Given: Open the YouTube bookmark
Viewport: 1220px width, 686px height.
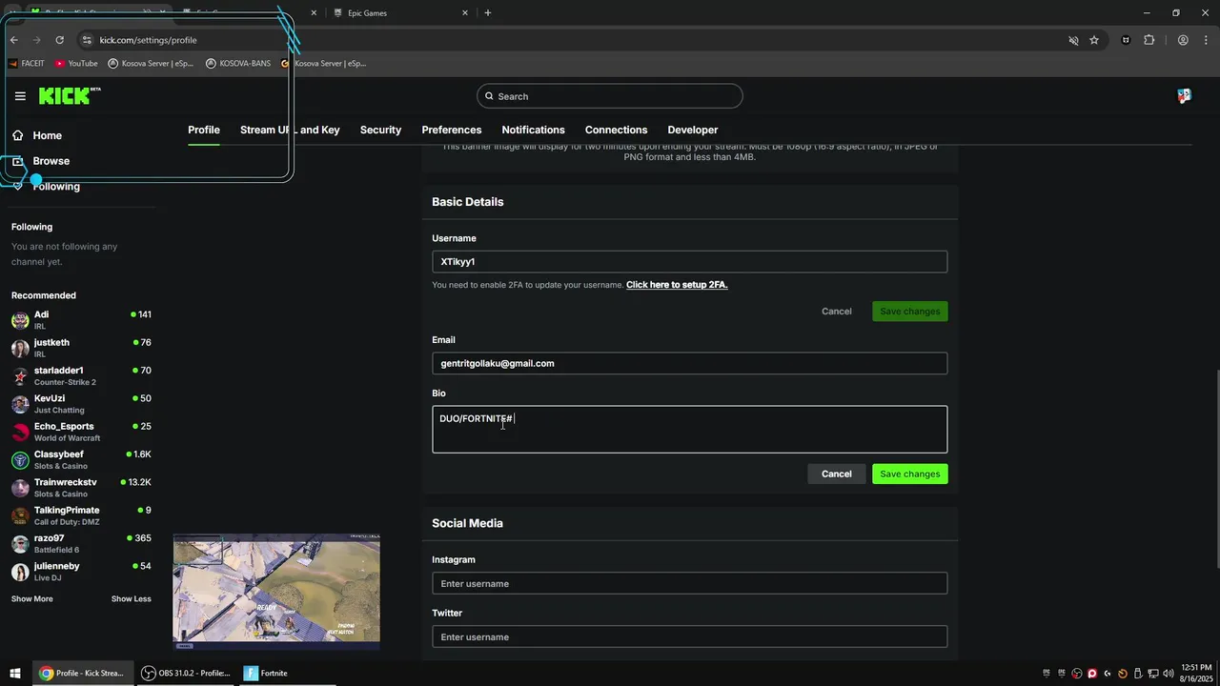Looking at the screenshot, I should (76, 64).
